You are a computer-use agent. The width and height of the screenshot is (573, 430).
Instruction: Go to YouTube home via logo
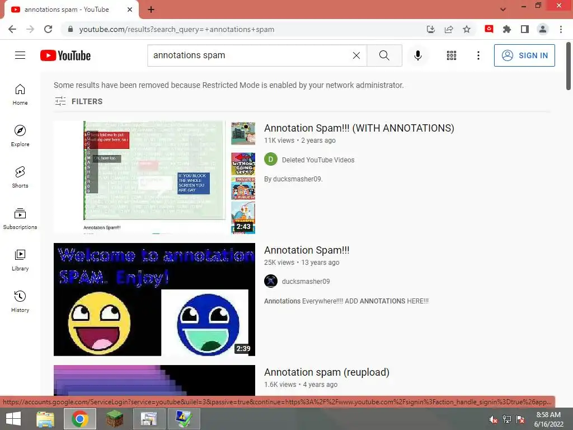(65, 55)
